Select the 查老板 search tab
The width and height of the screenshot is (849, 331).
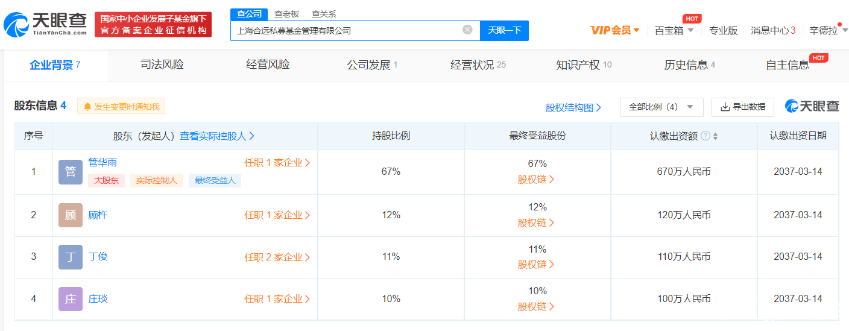coord(286,14)
